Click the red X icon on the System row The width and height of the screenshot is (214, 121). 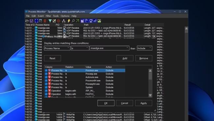(49, 87)
